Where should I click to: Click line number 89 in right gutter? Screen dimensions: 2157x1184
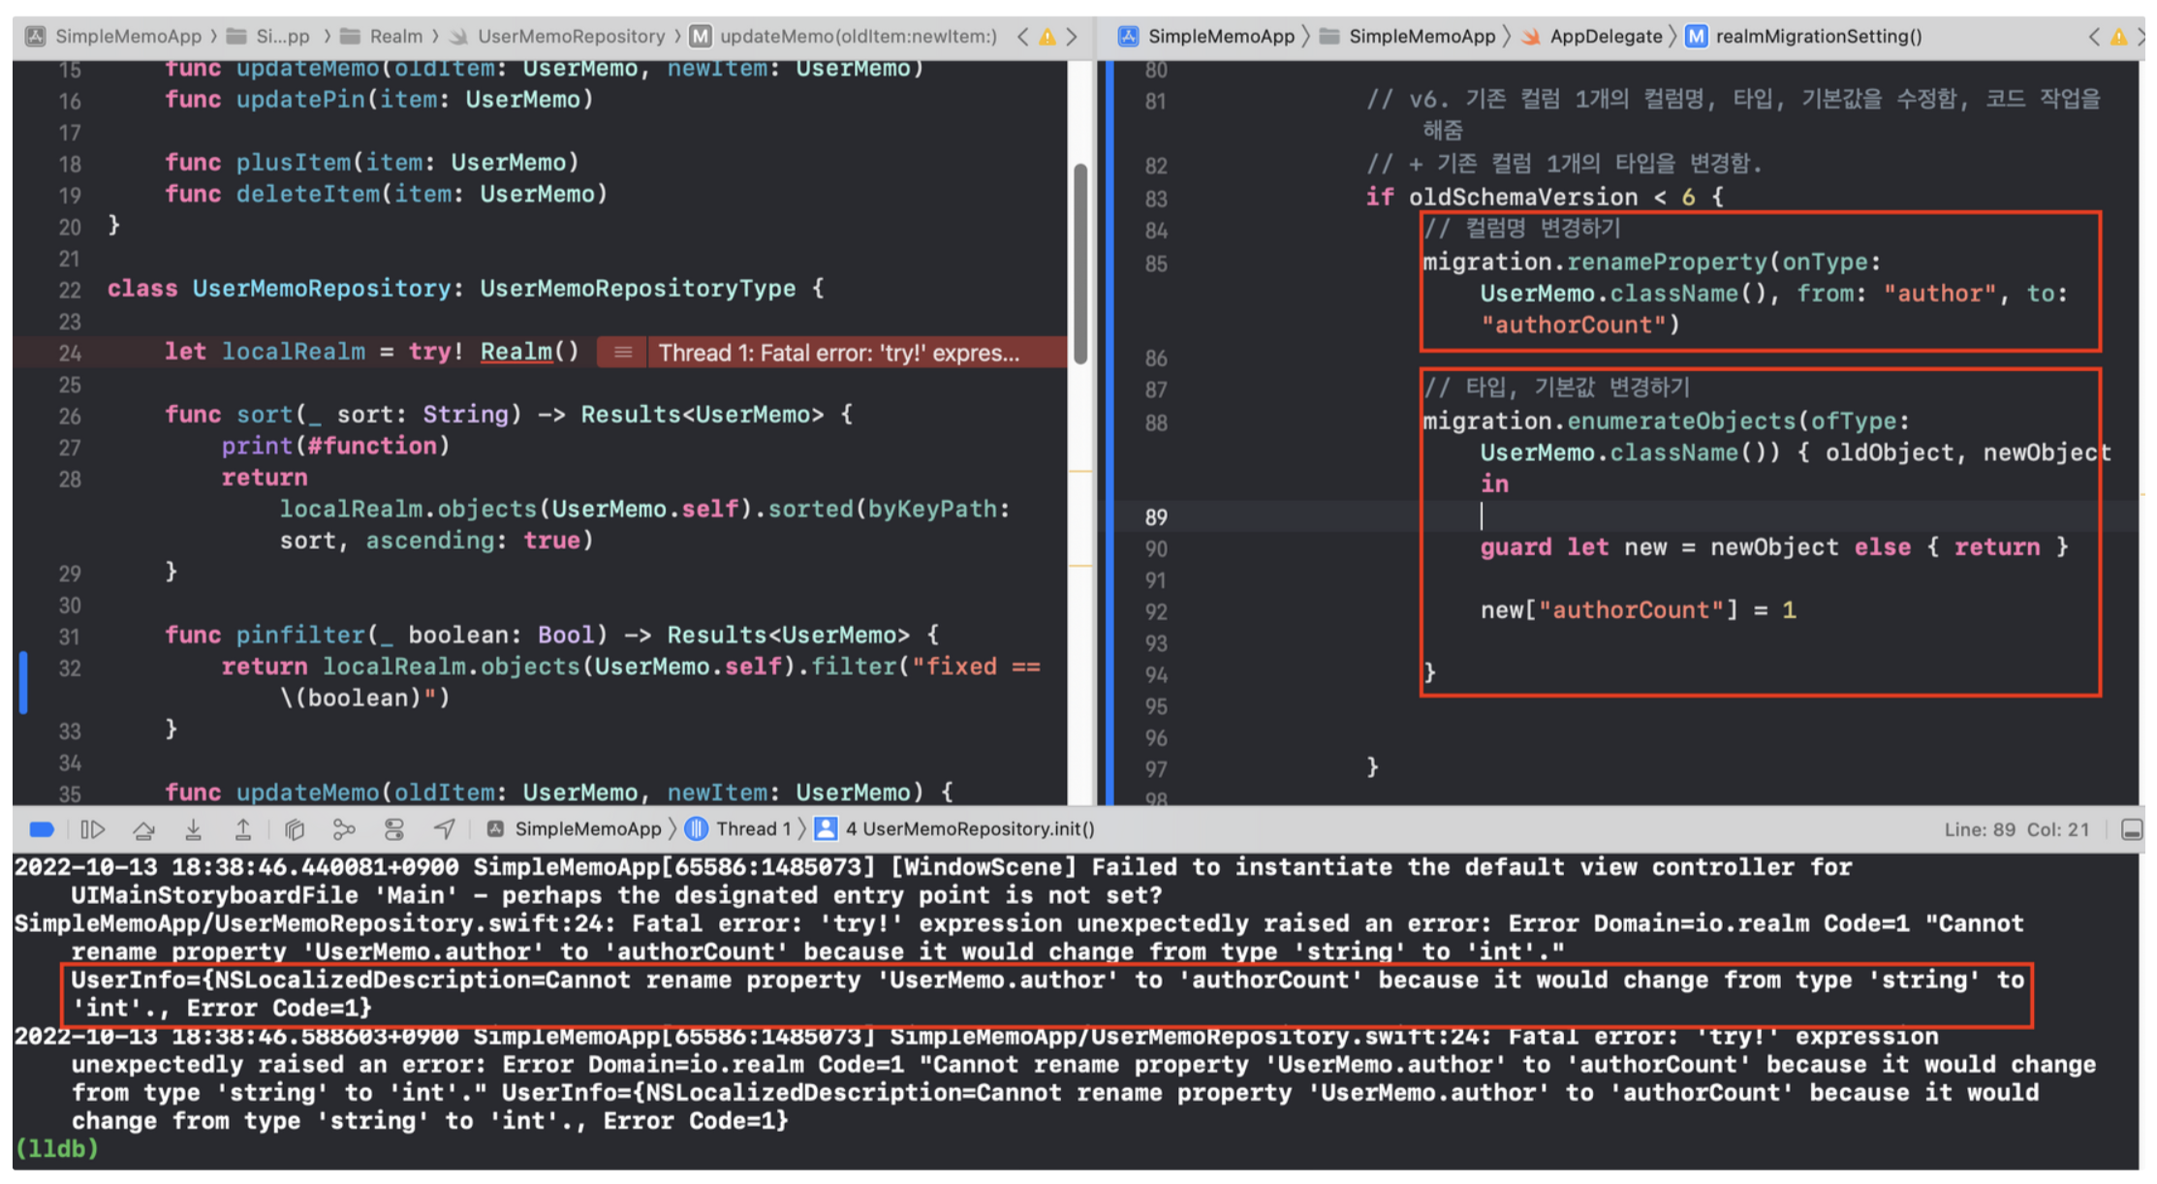pos(1155,517)
